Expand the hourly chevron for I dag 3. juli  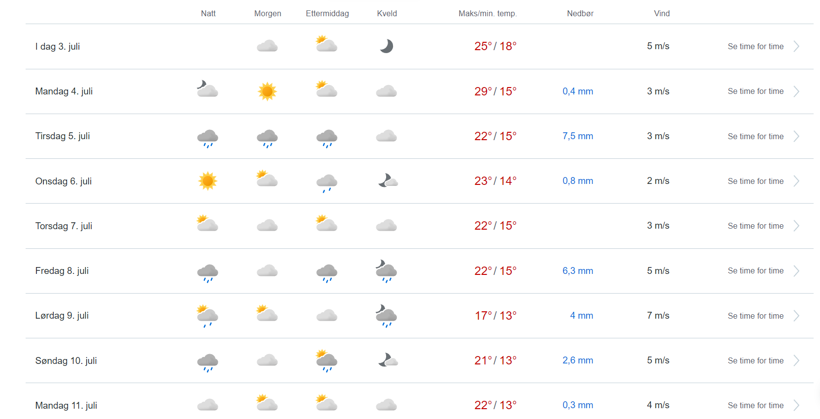pos(796,46)
